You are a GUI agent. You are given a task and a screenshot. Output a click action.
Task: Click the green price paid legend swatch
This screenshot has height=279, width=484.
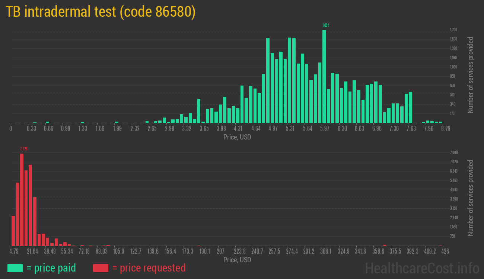click(x=15, y=268)
